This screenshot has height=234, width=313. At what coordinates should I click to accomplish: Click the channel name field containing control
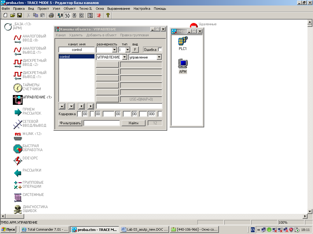[77, 50]
